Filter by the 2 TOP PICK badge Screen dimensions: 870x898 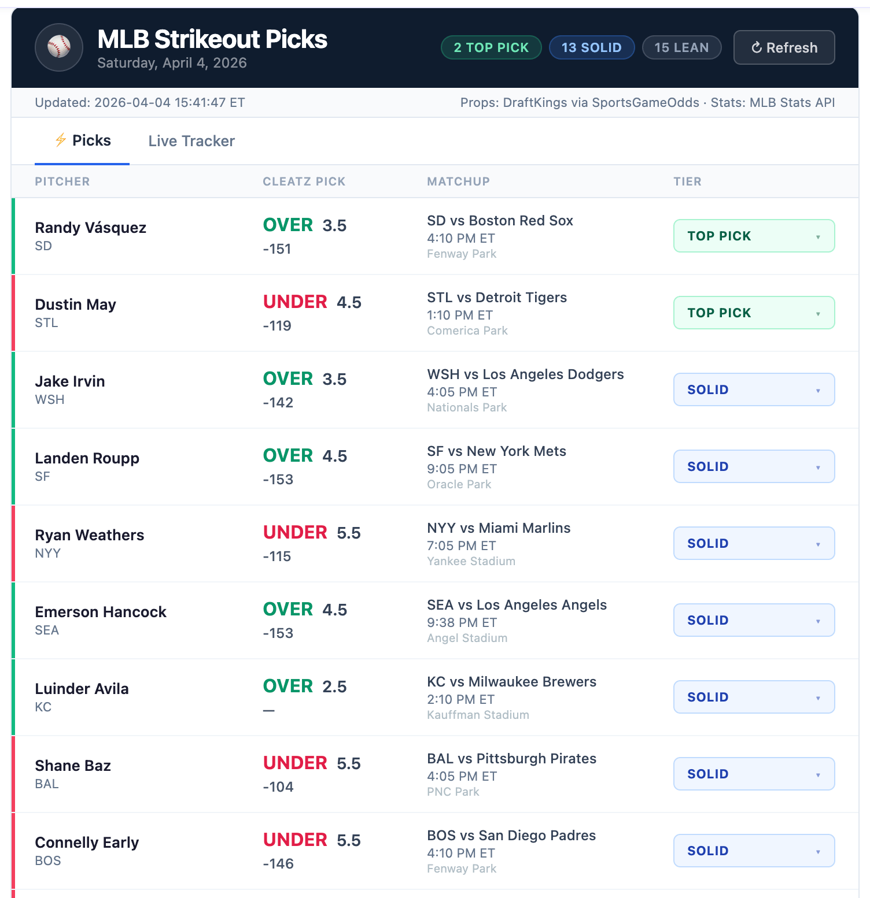(491, 47)
